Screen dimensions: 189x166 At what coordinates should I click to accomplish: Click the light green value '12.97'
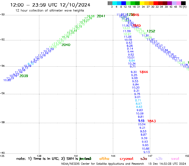tap(127, 34)
